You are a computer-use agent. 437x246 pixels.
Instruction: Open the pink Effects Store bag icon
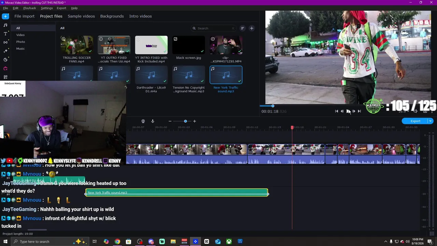coord(5,68)
